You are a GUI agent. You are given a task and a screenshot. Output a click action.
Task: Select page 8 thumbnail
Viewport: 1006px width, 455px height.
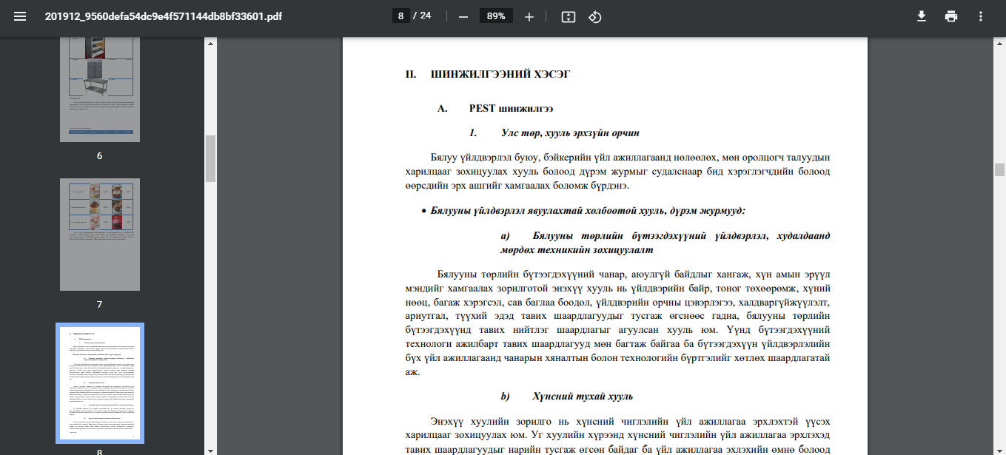tap(100, 382)
